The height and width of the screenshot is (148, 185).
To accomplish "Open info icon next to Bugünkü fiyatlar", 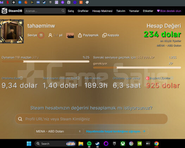I will pyautogui.click(x=172, y=78).
